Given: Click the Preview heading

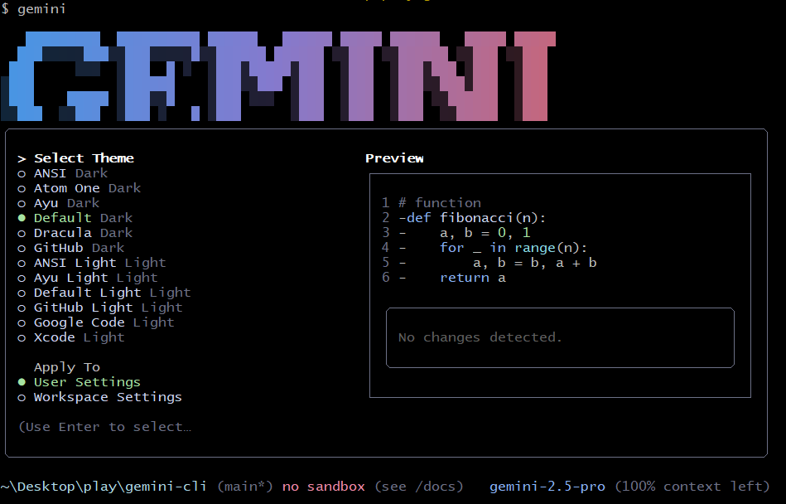Looking at the screenshot, I should click(x=394, y=158).
